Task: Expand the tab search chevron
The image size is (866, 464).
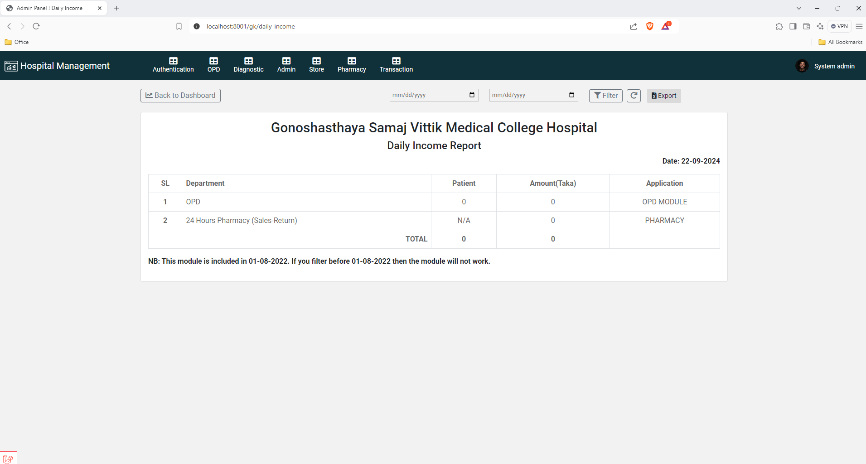Action: pyautogui.click(x=799, y=8)
